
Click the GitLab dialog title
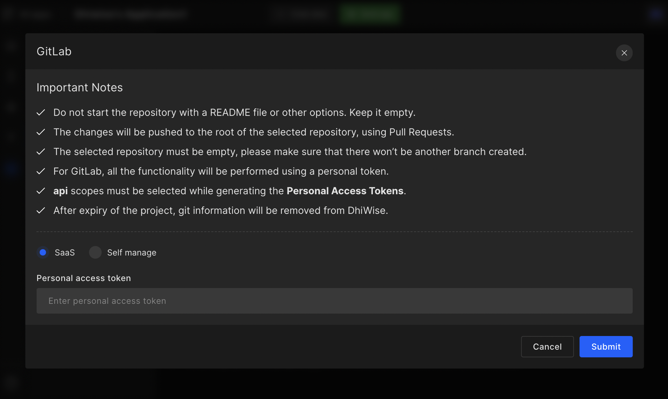point(54,51)
